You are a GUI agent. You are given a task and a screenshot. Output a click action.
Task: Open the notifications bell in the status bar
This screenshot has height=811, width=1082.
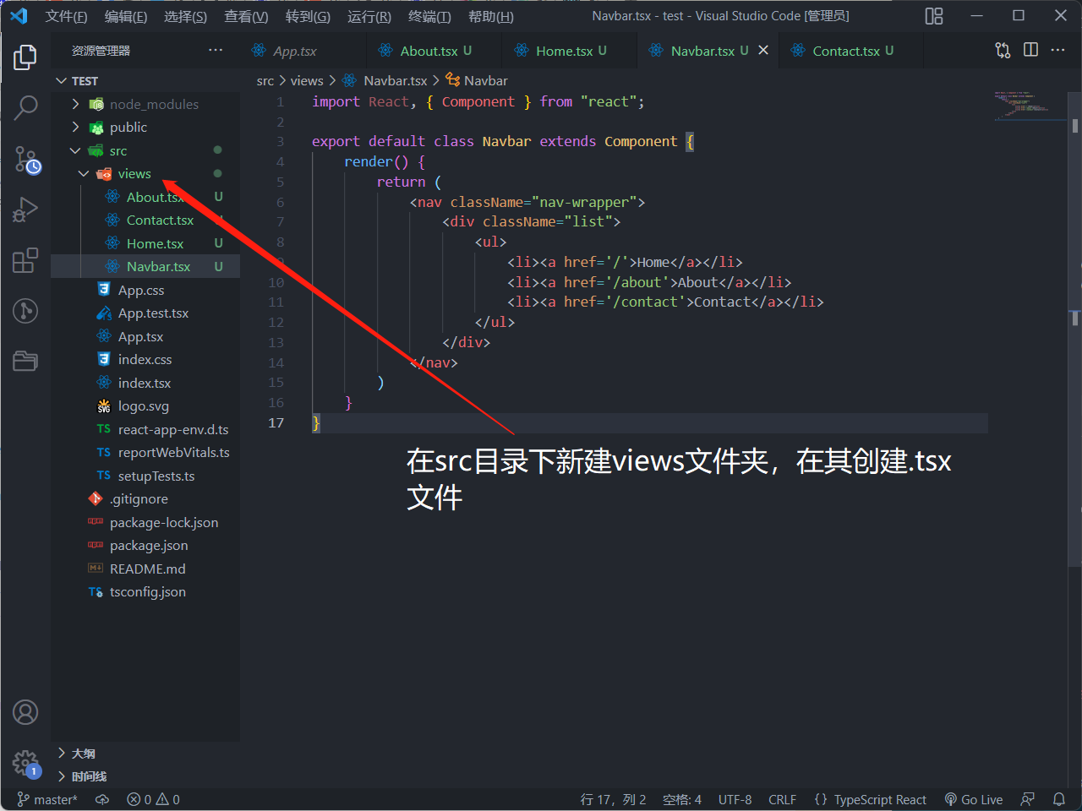[1060, 799]
